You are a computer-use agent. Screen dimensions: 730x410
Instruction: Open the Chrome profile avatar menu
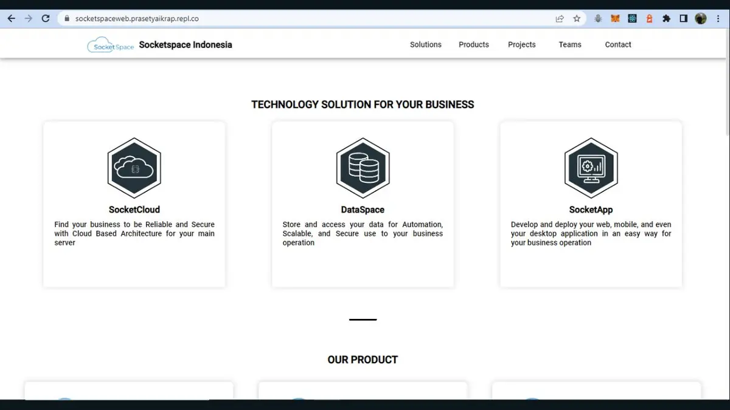pyautogui.click(x=701, y=19)
